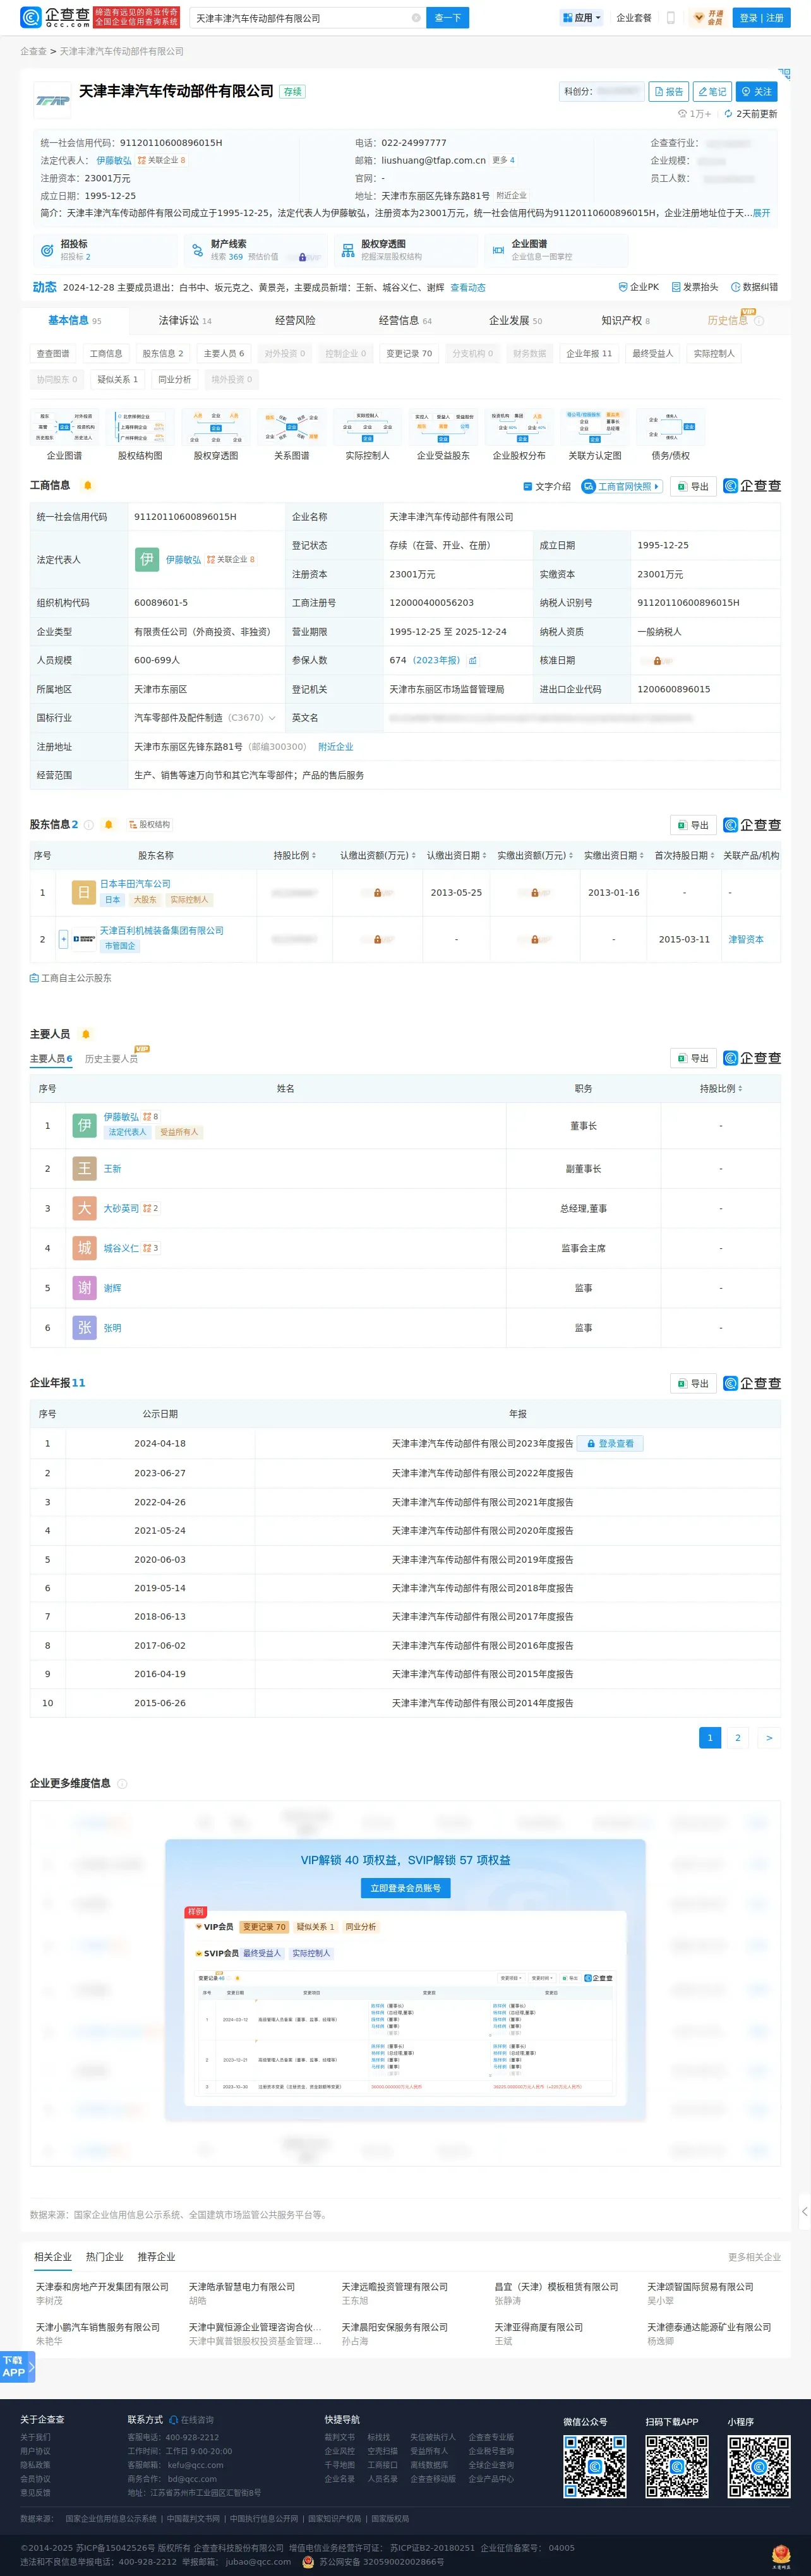Screen dimensions: 811x2576
Task: Select the 热门企业 tab
Action: [104, 2257]
